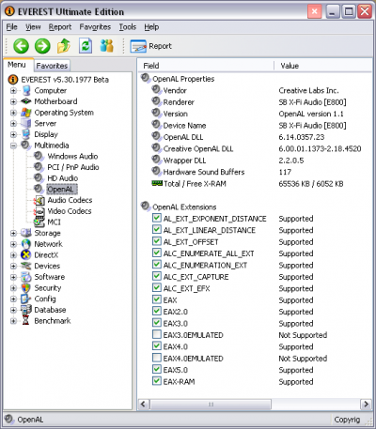376x429 pixels.
Task: Click the Up folder arrow icon
Action: pyautogui.click(x=64, y=46)
